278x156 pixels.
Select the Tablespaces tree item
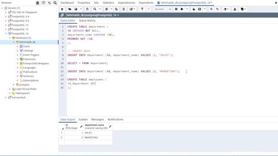tap(22, 93)
